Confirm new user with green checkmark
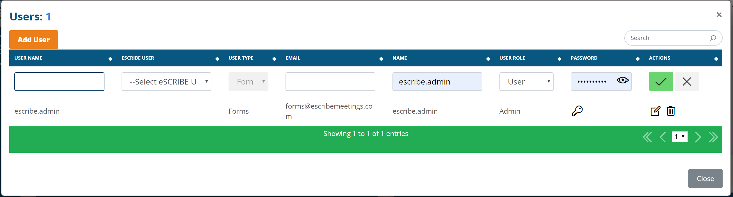This screenshot has width=733, height=197. 661,82
